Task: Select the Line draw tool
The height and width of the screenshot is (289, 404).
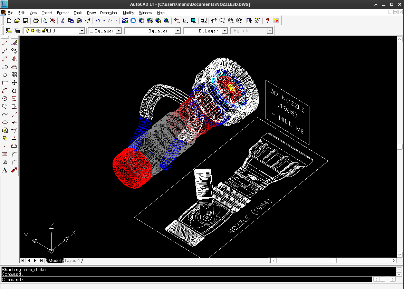Action: 4,43
